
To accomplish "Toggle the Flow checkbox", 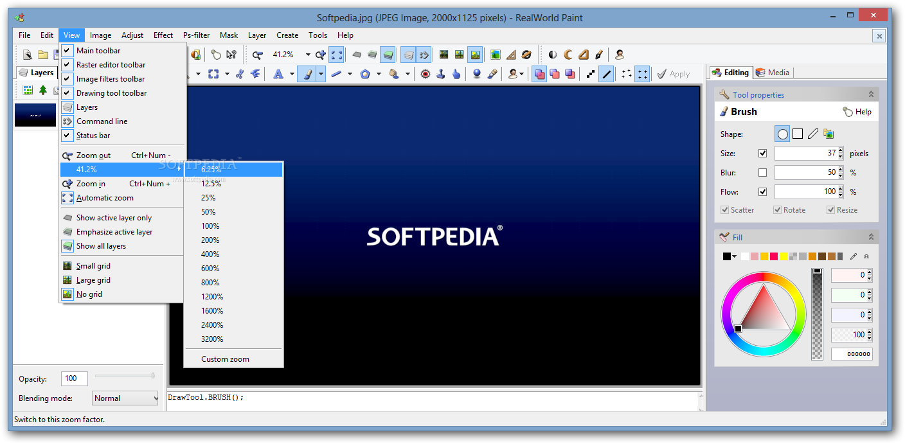I will [x=762, y=191].
